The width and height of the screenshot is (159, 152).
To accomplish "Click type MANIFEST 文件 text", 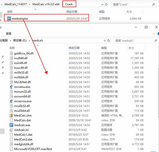I will [111, 149].
